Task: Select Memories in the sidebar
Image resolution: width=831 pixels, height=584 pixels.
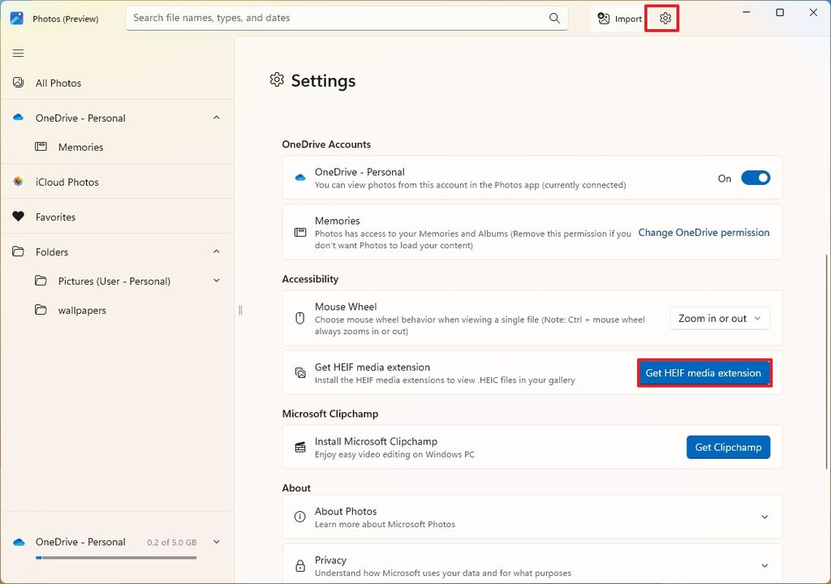Action: click(x=80, y=147)
